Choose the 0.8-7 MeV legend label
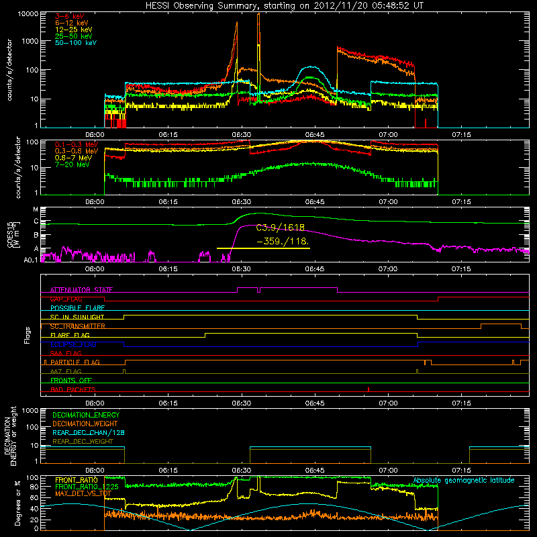This screenshot has width=537, height=537. click(x=74, y=158)
